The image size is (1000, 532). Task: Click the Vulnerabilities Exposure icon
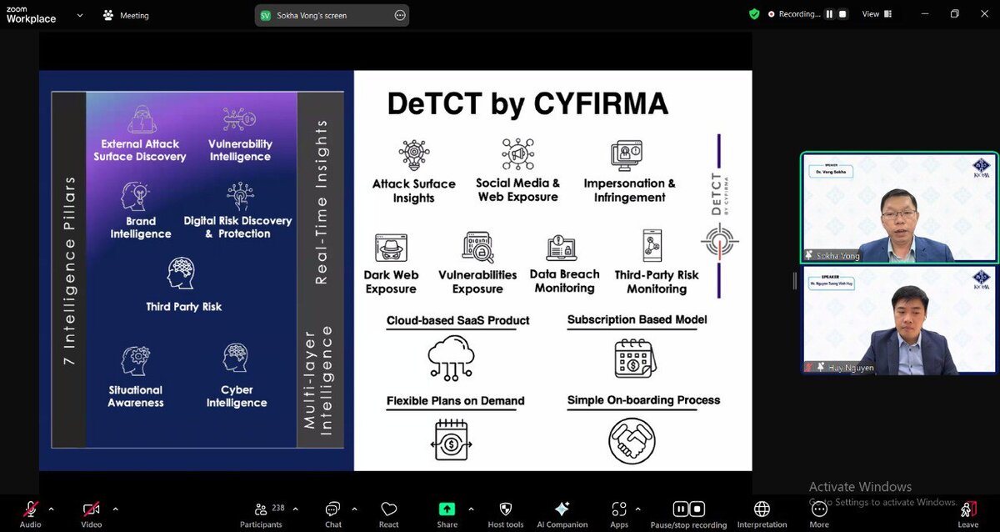click(x=477, y=248)
